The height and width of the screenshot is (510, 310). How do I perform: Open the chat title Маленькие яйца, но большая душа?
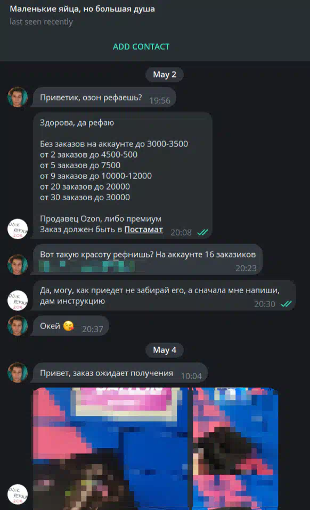click(x=83, y=9)
